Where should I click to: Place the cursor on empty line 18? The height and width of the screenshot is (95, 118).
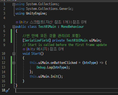[x=67, y=90]
